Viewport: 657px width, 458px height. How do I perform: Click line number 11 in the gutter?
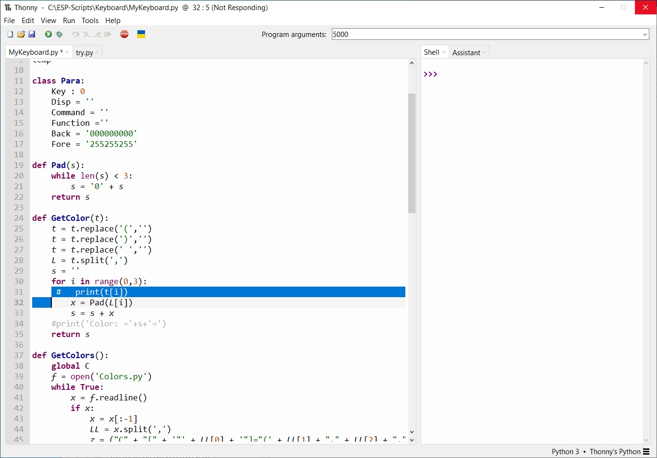[x=19, y=81]
